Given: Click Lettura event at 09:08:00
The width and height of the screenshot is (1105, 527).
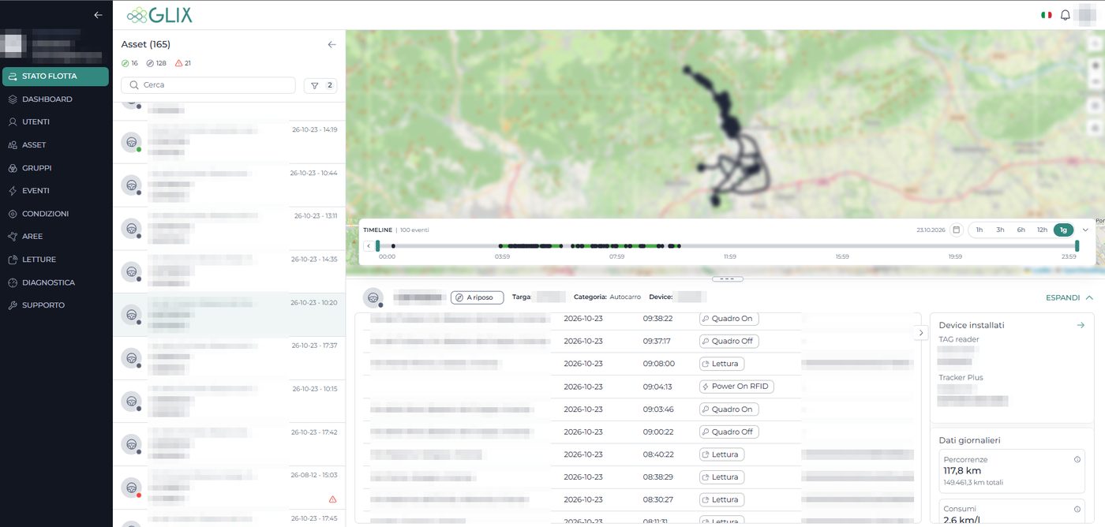Looking at the screenshot, I should [721, 364].
